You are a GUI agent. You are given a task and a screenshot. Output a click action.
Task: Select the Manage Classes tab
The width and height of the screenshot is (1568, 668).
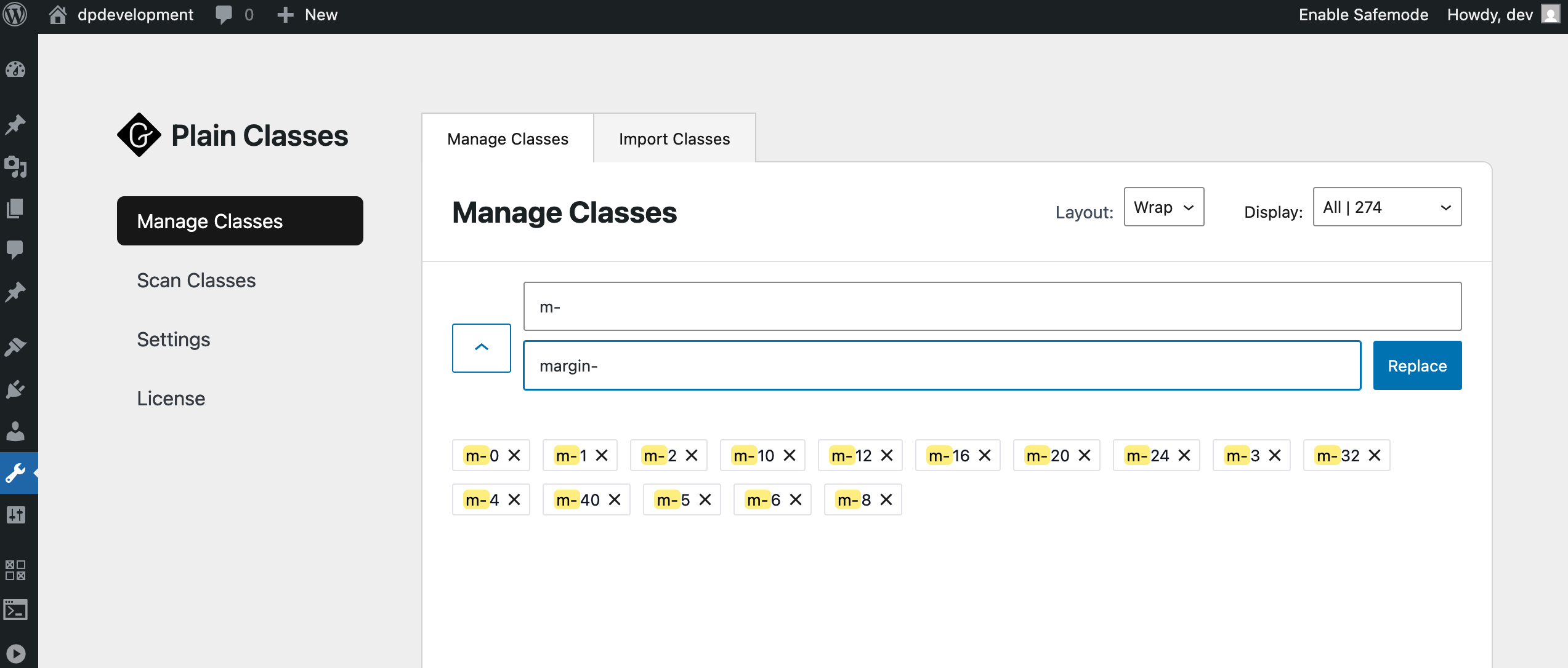tap(507, 138)
